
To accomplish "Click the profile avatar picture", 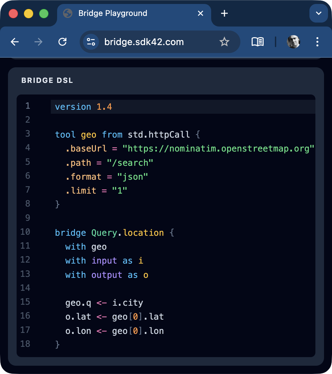I will [x=293, y=42].
